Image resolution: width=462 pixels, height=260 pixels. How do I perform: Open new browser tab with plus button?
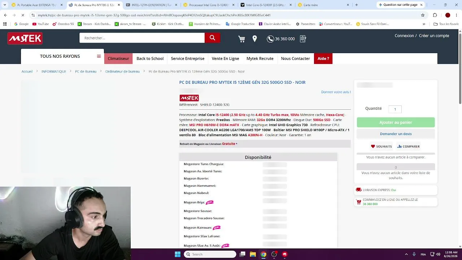tap(356, 5)
